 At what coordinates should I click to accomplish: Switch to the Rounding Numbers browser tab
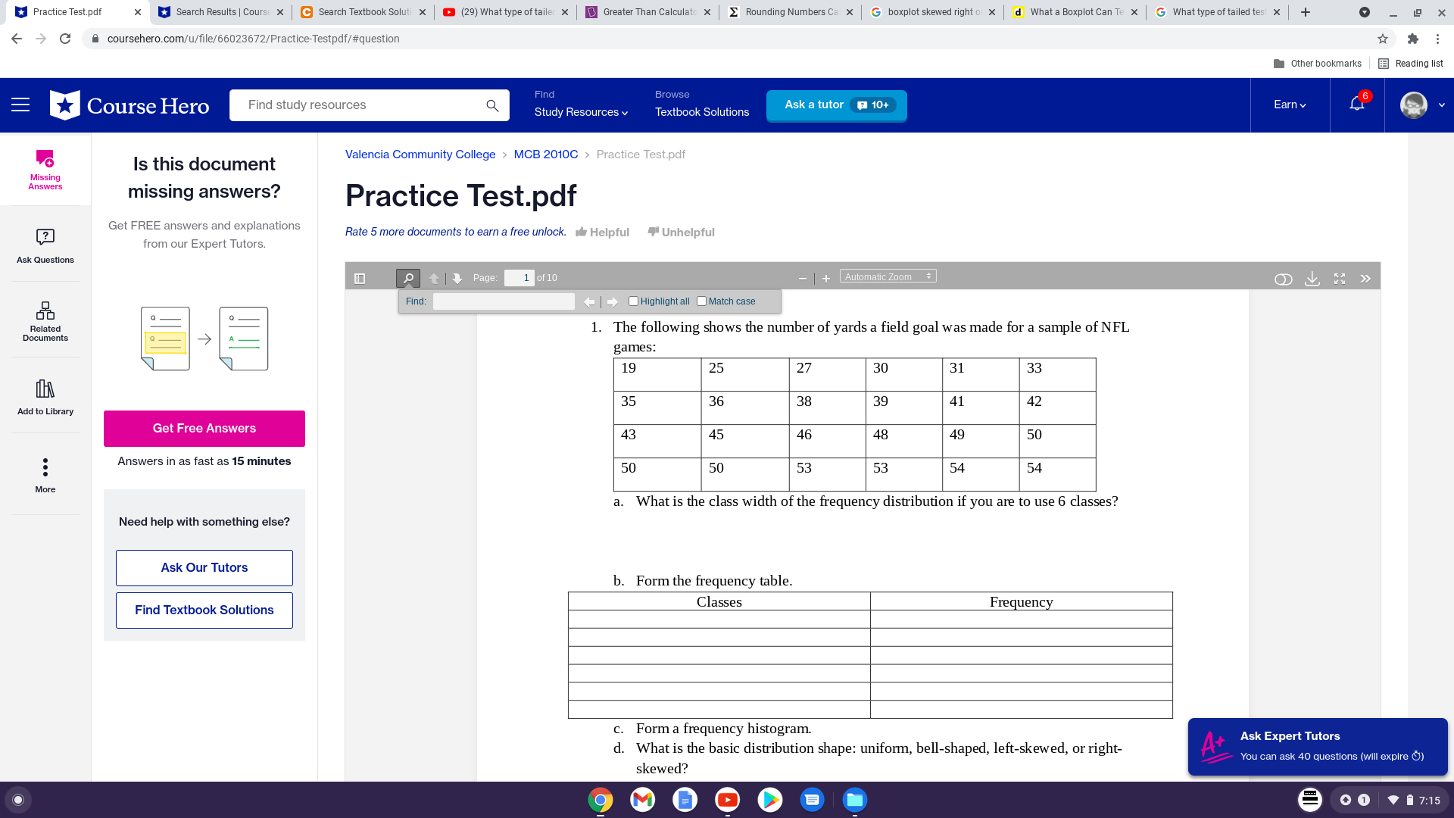(x=788, y=11)
